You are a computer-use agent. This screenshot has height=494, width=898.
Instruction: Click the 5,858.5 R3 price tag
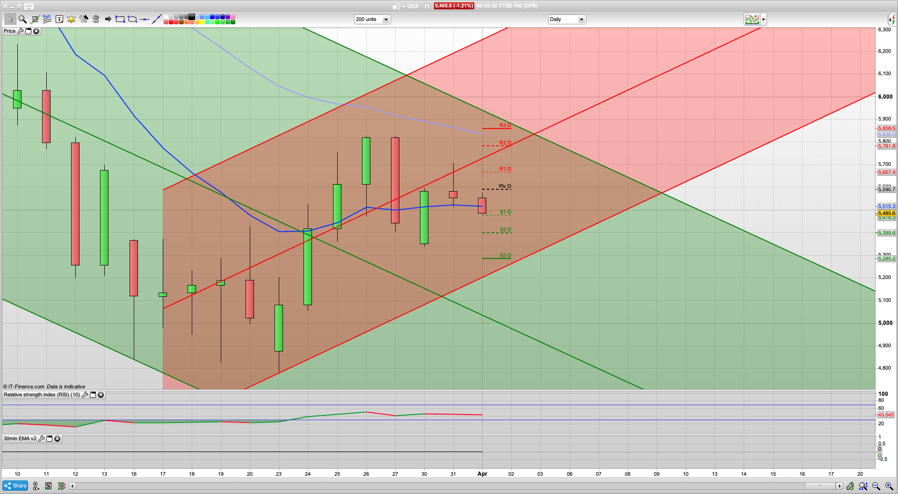886,128
